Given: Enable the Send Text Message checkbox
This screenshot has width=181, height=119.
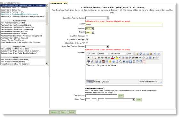Looking at the screenshot, I should click(87, 36).
